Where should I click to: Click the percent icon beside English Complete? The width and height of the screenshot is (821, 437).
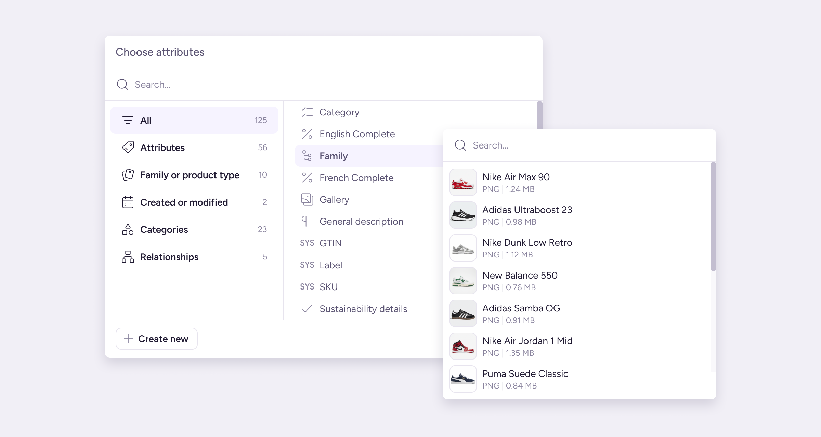(307, 134)
